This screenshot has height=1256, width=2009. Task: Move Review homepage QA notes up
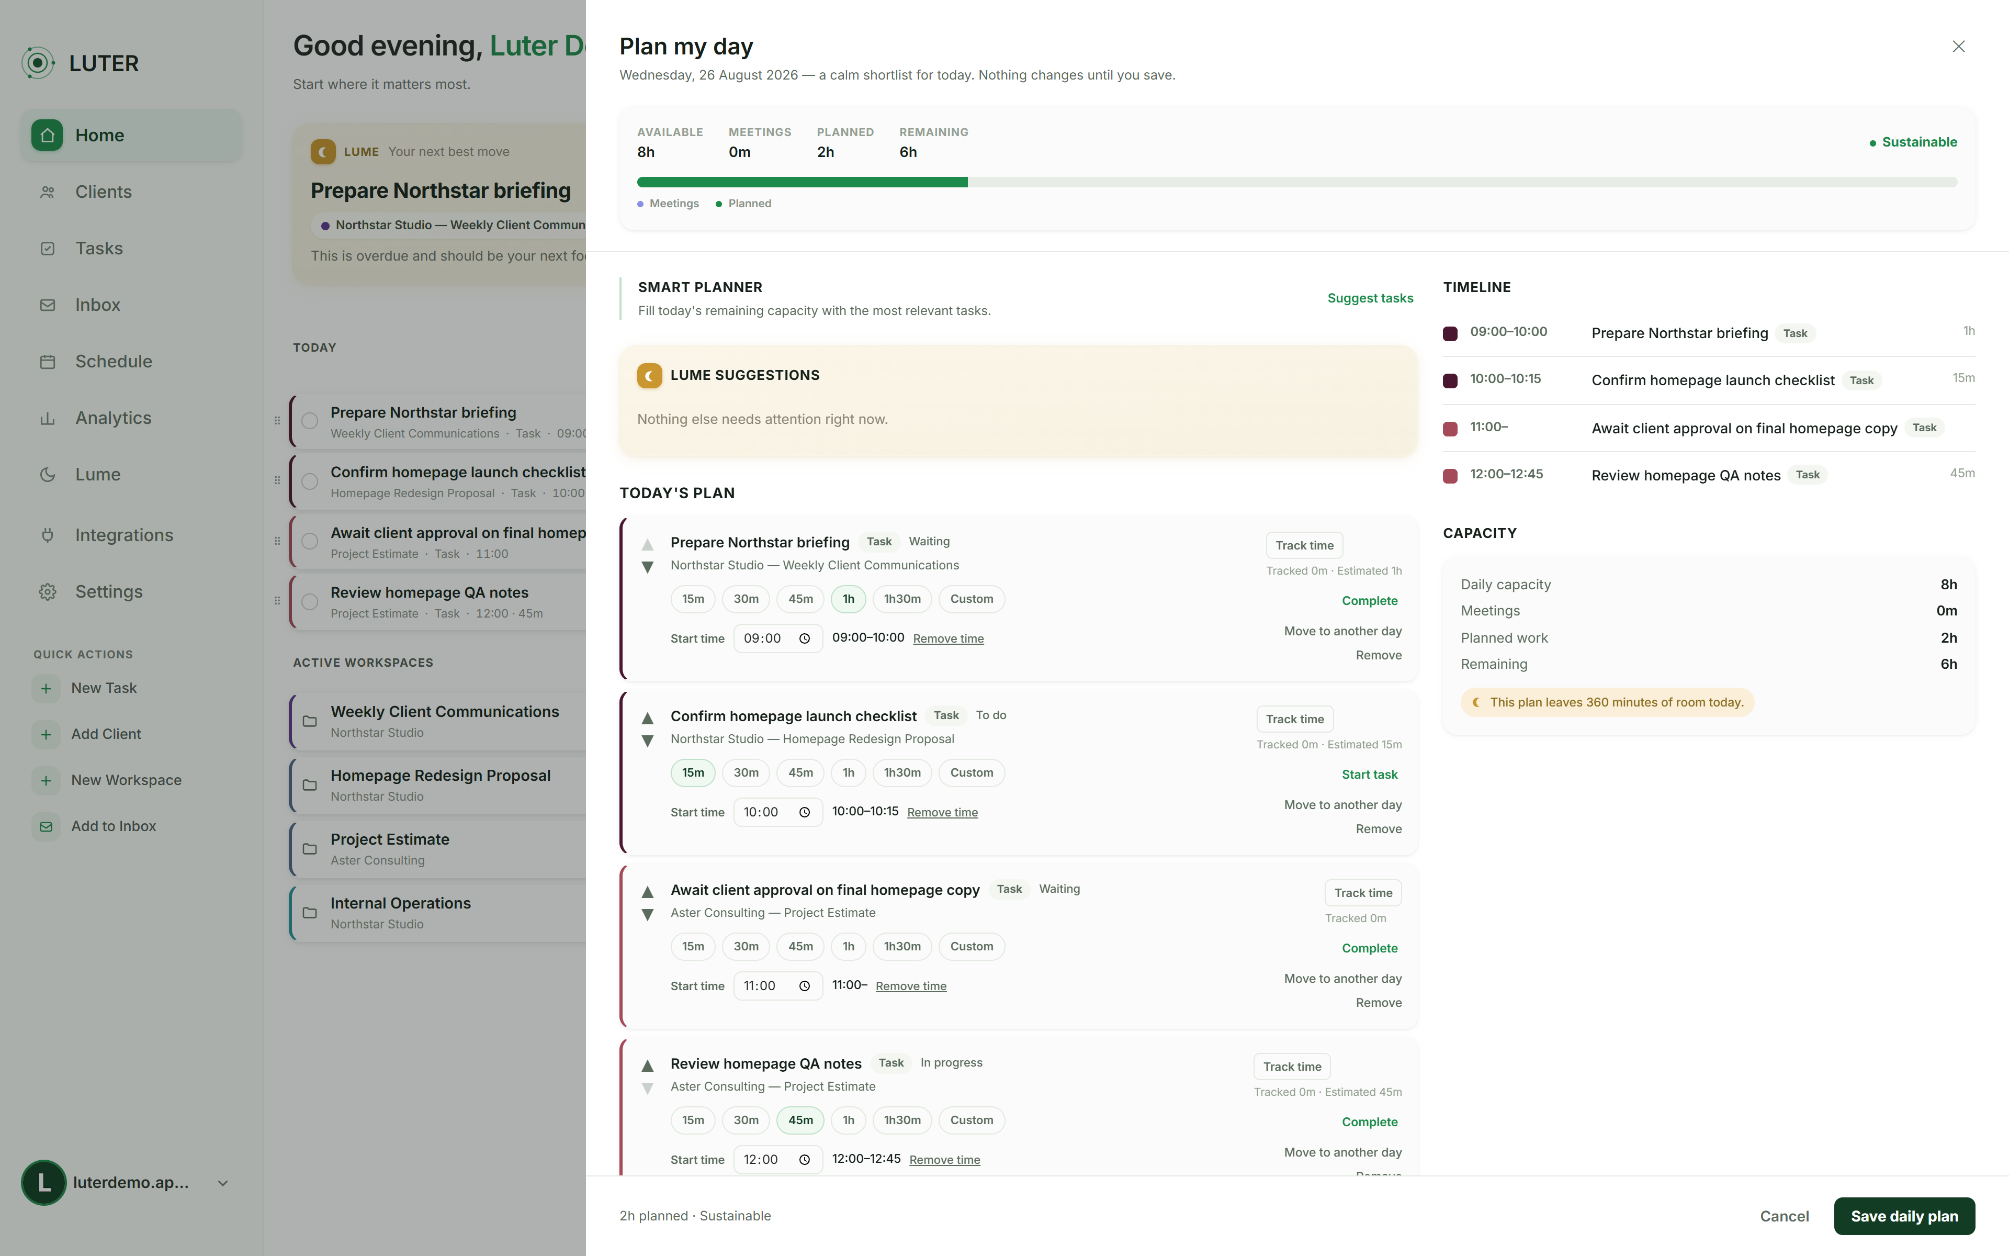pos(648,1065)
